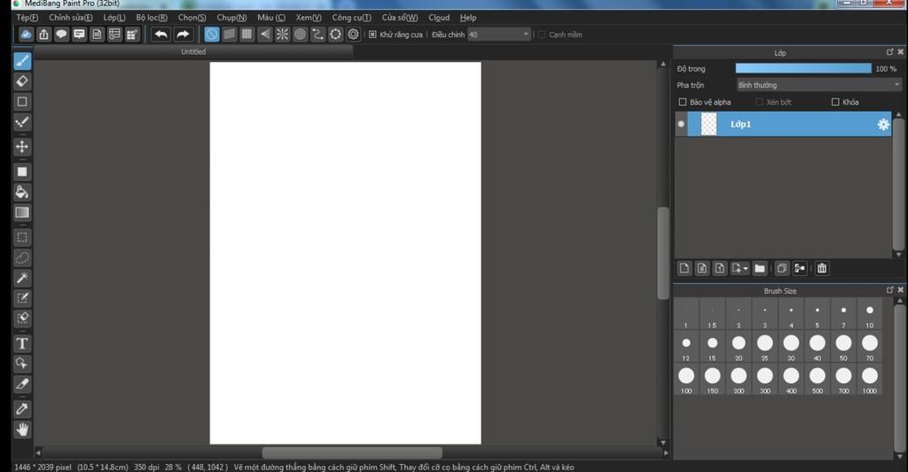
Task: Select the Bucket fill tool
Action: pos(22,192)
